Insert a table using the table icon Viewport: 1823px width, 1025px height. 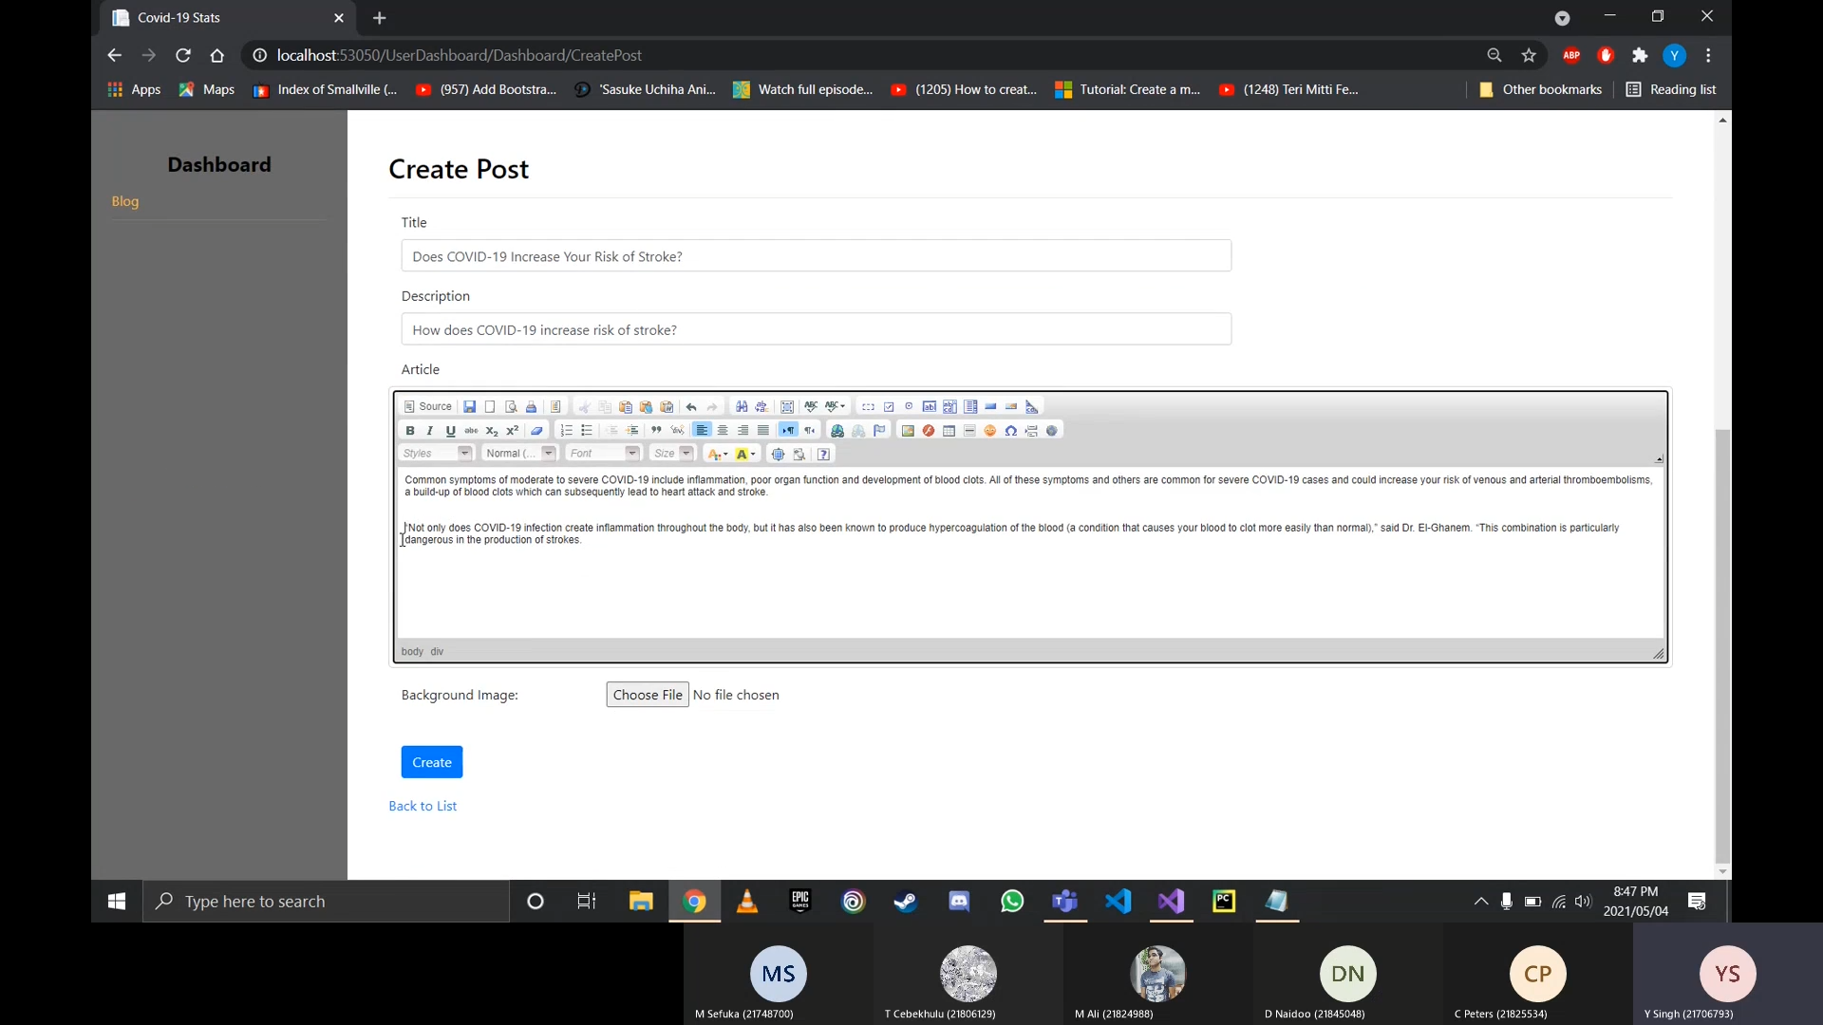click(949, 431)
